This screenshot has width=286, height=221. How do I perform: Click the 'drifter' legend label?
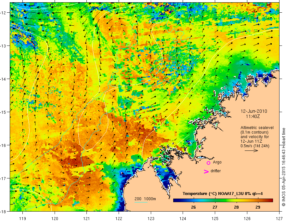tap(215, 171)
